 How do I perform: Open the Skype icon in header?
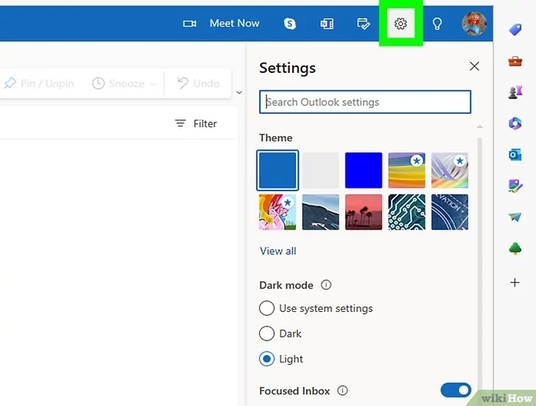coord(289,24)
